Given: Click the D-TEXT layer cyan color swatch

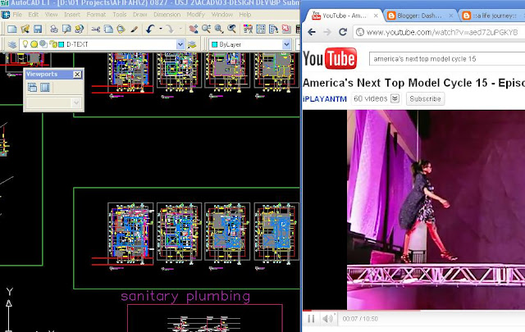Looking at the screenshot, I should (62, 44).
